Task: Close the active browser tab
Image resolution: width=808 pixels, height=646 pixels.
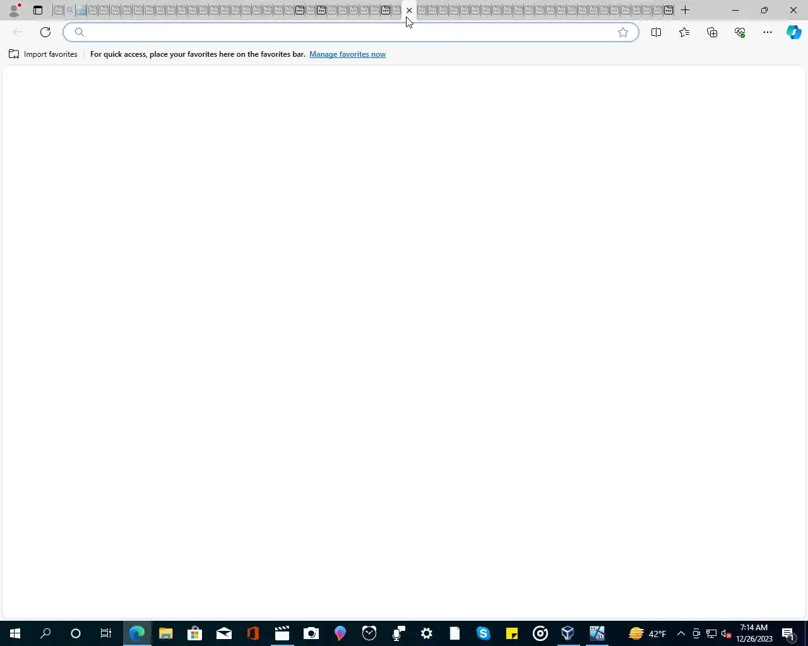Action: pyautogui.click(x=409, y=10)
